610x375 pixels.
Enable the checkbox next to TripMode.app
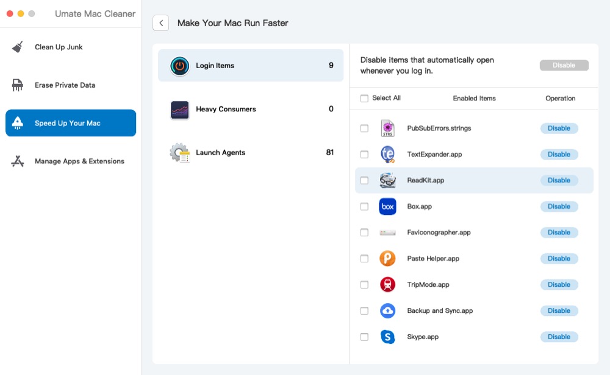point(364,285)
